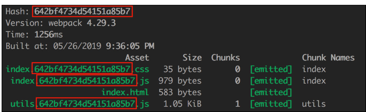Click the Built at timestamp 9:36:05 PM
Screen dimensions: 366x112
click(x=130, y=46)
